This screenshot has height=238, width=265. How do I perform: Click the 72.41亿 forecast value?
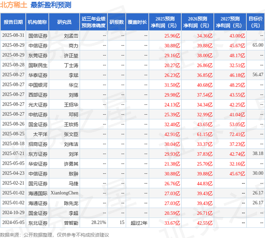tap(237, 134)
